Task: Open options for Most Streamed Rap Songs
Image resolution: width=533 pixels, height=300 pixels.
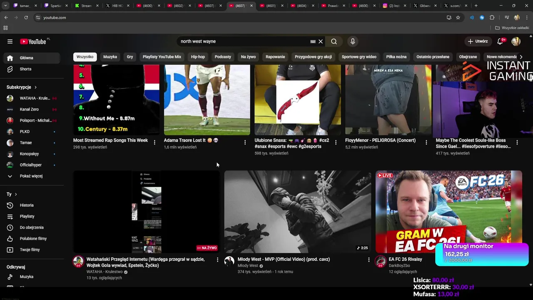Action: click(154, 142)
